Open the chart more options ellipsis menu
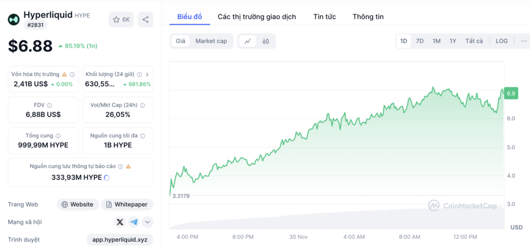The image size is (530, 249). coord(524,41)
